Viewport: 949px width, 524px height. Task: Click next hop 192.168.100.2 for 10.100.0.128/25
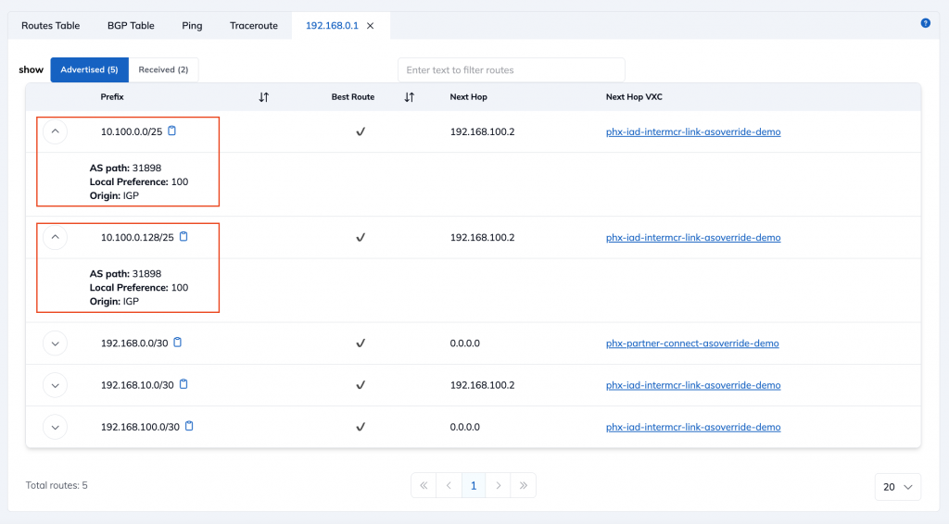coord(482,238)
